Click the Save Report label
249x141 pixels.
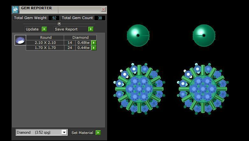66,29
